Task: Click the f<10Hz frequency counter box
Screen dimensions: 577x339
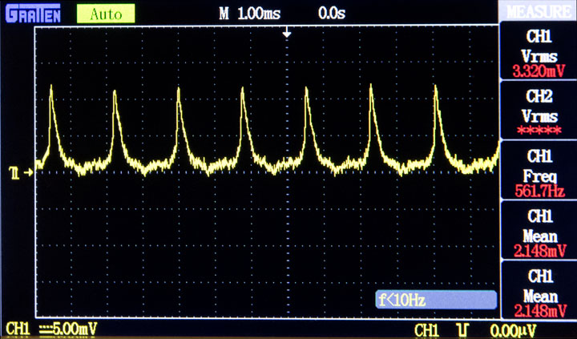Action: pos(436,300)
